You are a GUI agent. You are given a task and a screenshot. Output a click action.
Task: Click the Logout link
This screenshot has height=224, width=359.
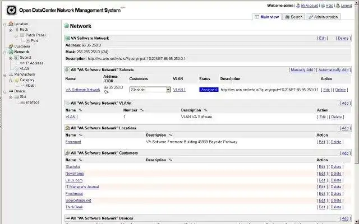pyautogui.click(x=346, y=6)
